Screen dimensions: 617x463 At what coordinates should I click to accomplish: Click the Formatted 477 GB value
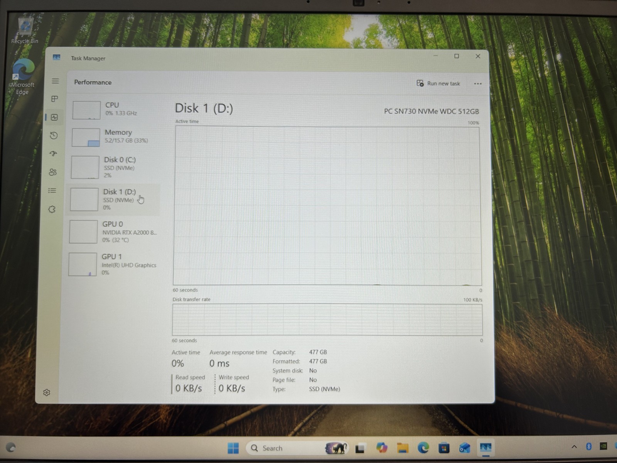tap(318, 362)
